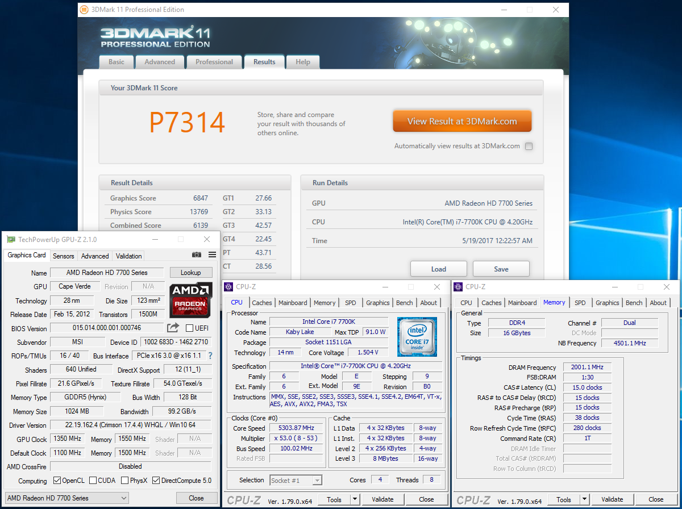Viewport: 682px width, 509px height.
Task: Click the Lookup button in GPU-Z
Action: click(x=191, y=273)
